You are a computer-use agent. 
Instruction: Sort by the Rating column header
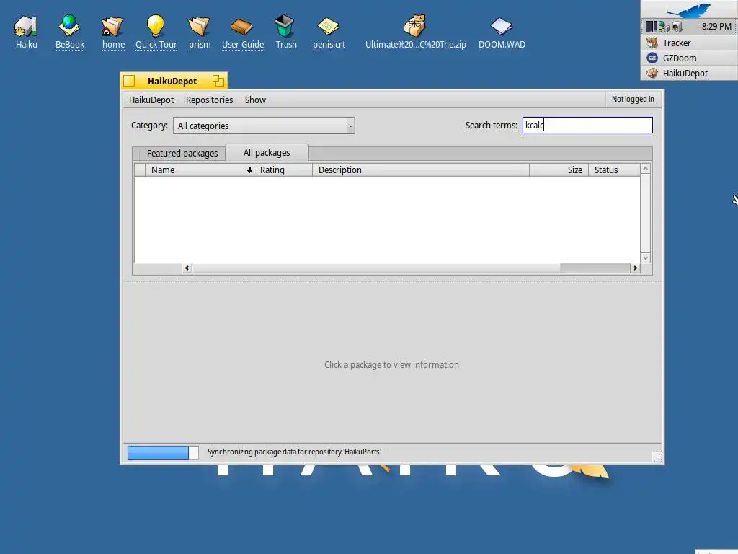pyautogui.click(x=283, y=170)
